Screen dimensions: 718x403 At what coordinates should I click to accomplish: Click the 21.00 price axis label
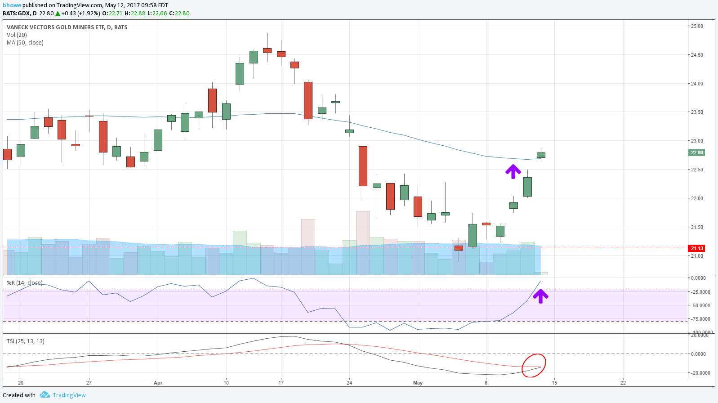point(697,256)
